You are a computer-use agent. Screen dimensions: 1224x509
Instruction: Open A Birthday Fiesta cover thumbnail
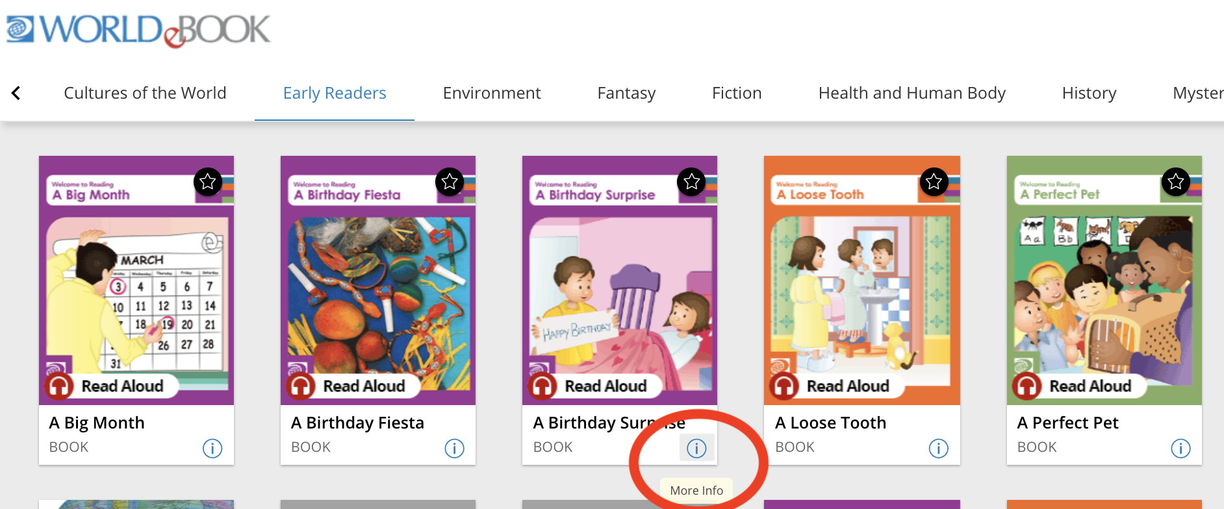[x=378, y=280]
